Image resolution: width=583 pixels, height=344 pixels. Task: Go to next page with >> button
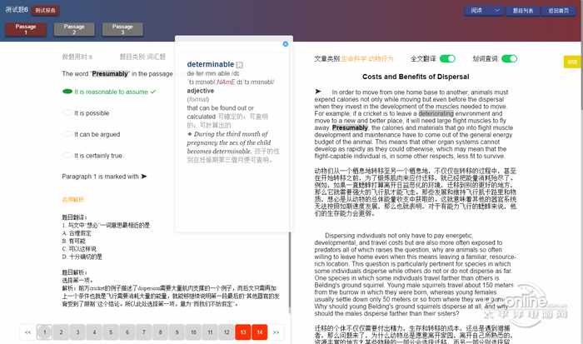276,332
